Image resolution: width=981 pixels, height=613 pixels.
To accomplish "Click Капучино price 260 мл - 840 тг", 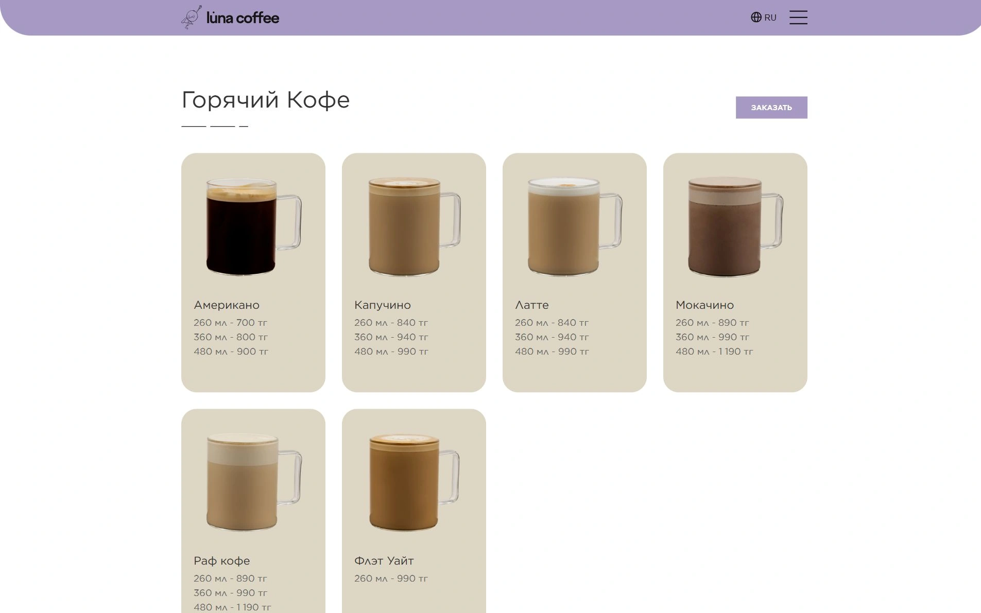I will click(391, 323).
